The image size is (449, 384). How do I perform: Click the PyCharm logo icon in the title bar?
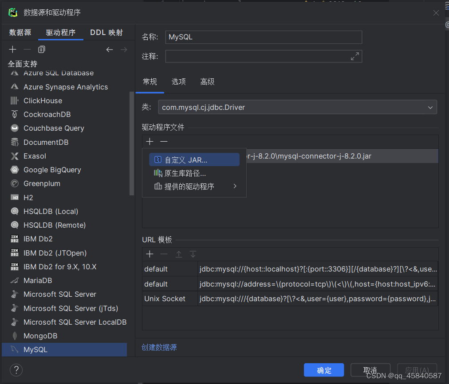13,12
